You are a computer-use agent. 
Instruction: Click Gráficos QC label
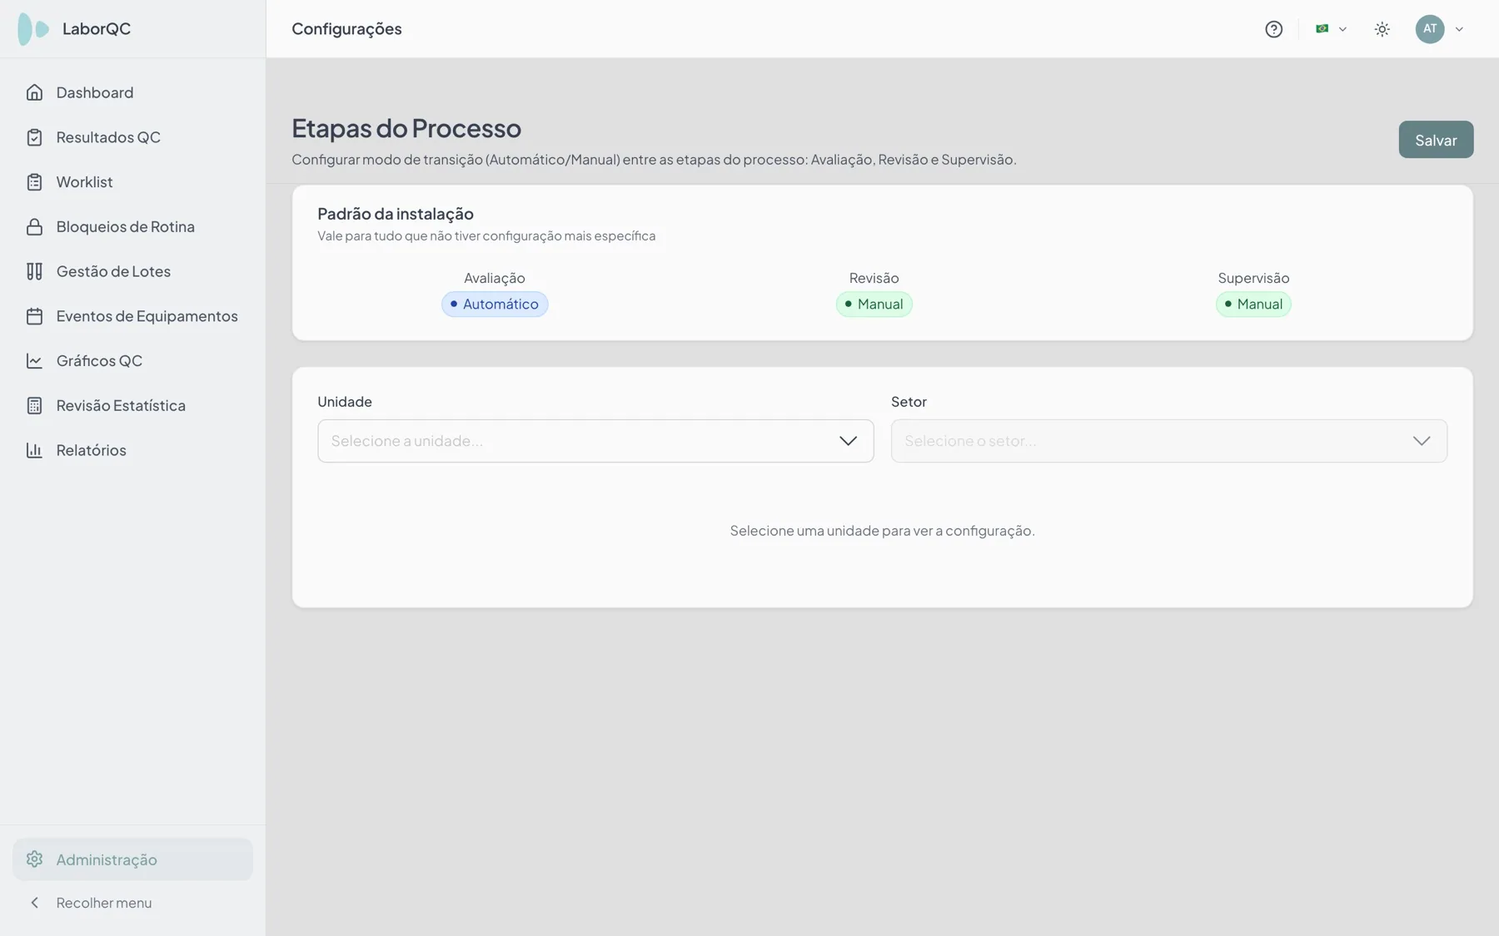(x=99, y=361)
